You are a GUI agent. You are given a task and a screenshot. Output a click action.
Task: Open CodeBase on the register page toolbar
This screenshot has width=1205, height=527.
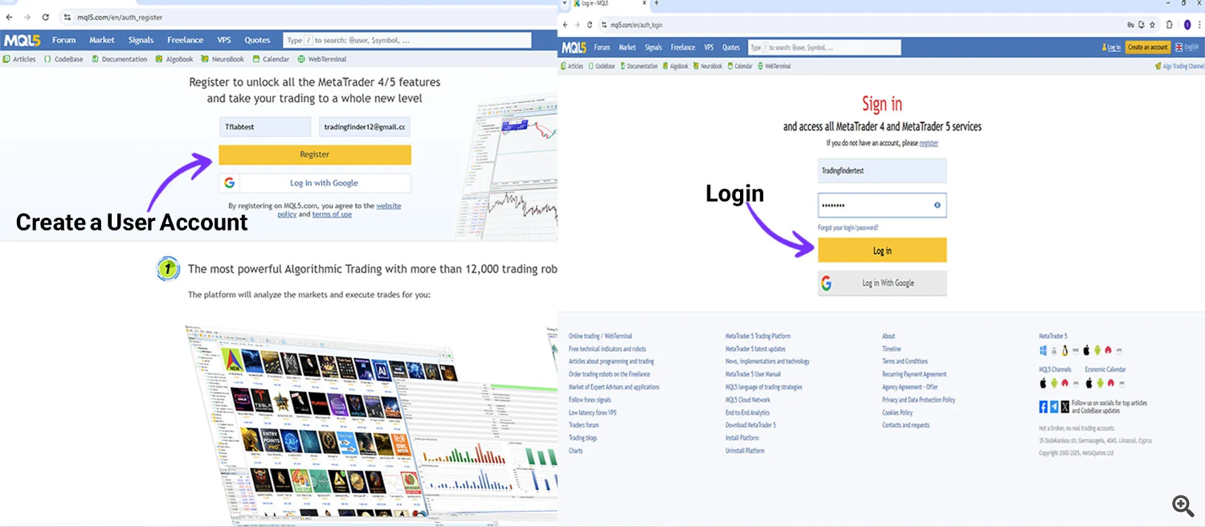tap(63, 59)
